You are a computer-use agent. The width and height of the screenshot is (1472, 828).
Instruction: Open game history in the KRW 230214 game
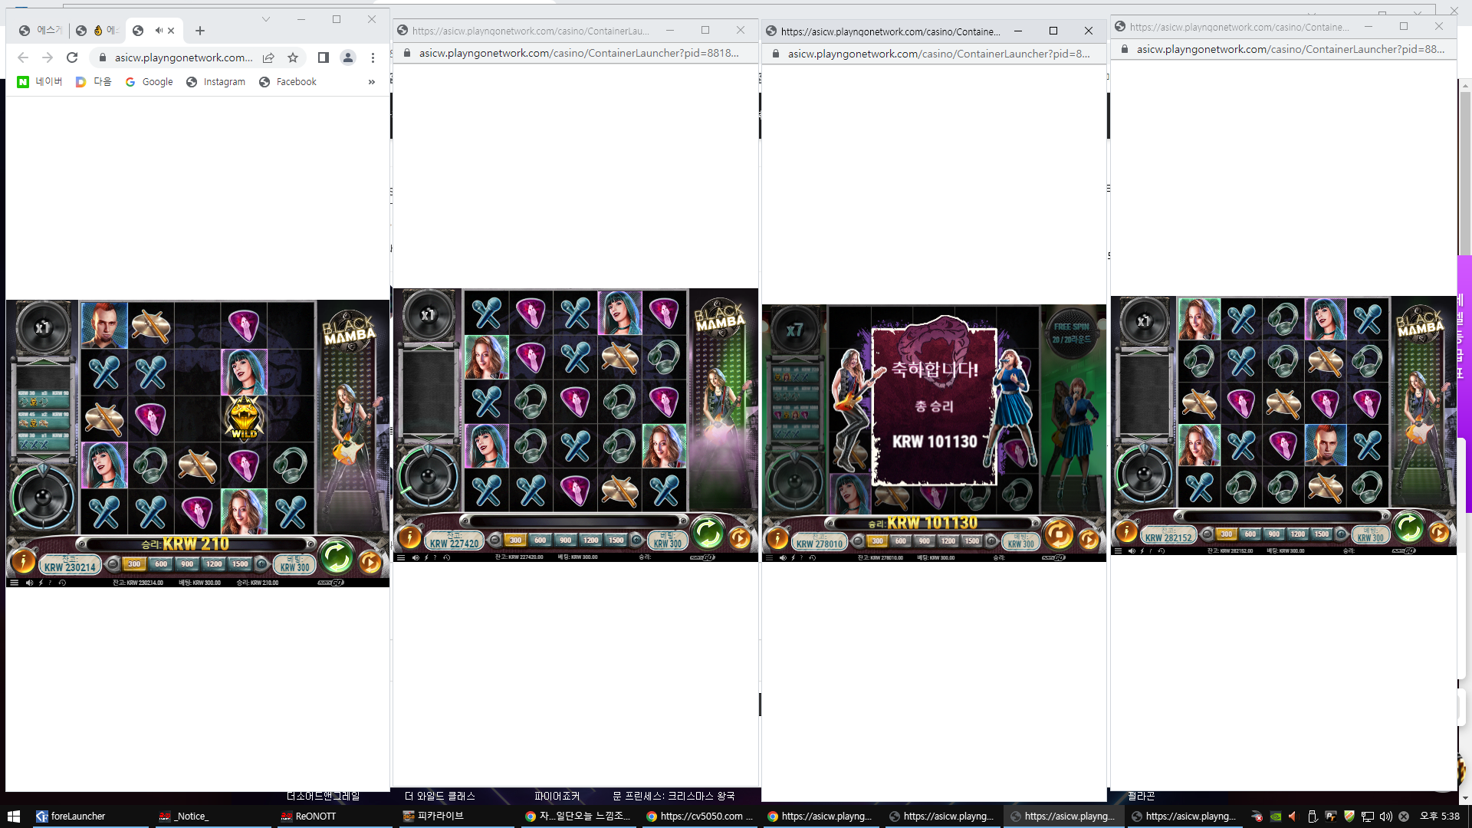click(62, 583)
